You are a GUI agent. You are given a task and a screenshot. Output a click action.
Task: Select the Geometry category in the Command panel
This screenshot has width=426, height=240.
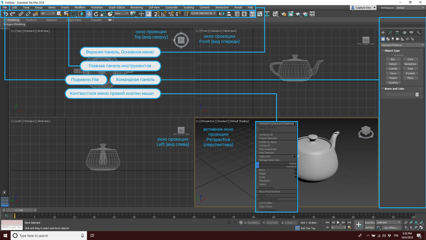point(383,39)
